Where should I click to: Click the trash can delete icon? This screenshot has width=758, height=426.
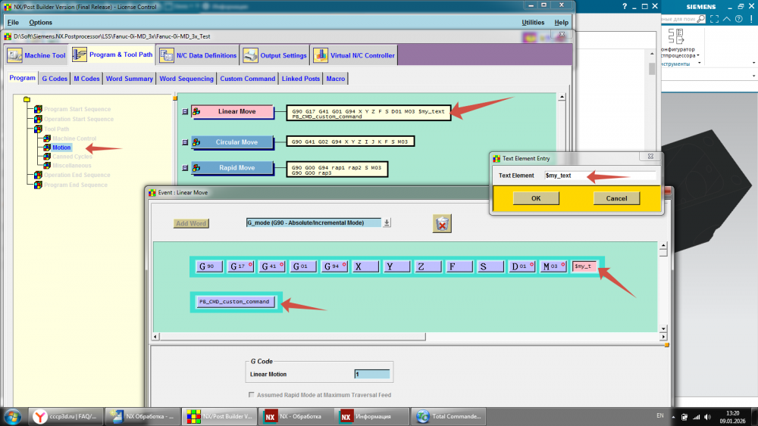pos(443,223)
